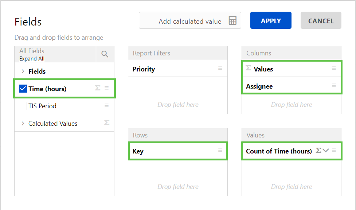Image resolution: width=356 pixels, height=210 pixels.
Task: Cancel the Fields dialog
Action: click(x=321, y=20)
